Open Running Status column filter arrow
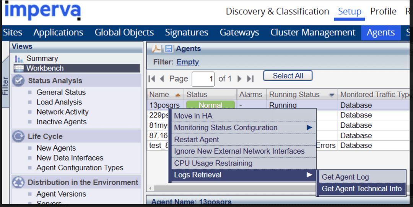The width and height of the screenshot is (413, 207). (x=332, y=95)
